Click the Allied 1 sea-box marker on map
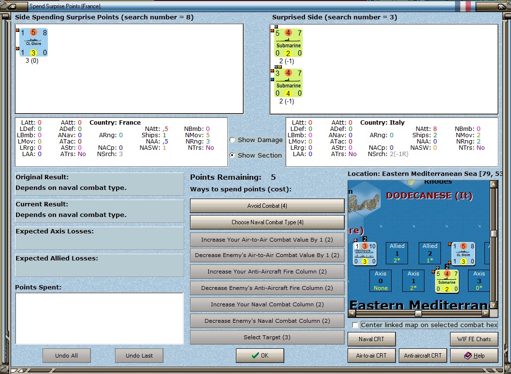This screenshot has width=511, height=374. 397,253
